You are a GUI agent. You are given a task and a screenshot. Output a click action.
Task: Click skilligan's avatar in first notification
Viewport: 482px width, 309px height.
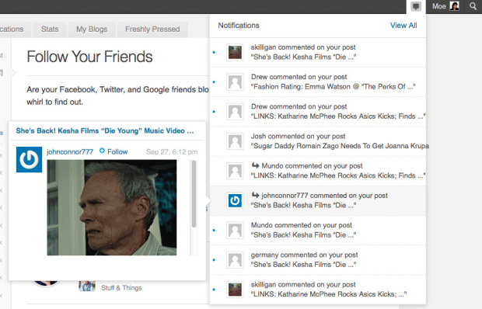pos(235,52)
